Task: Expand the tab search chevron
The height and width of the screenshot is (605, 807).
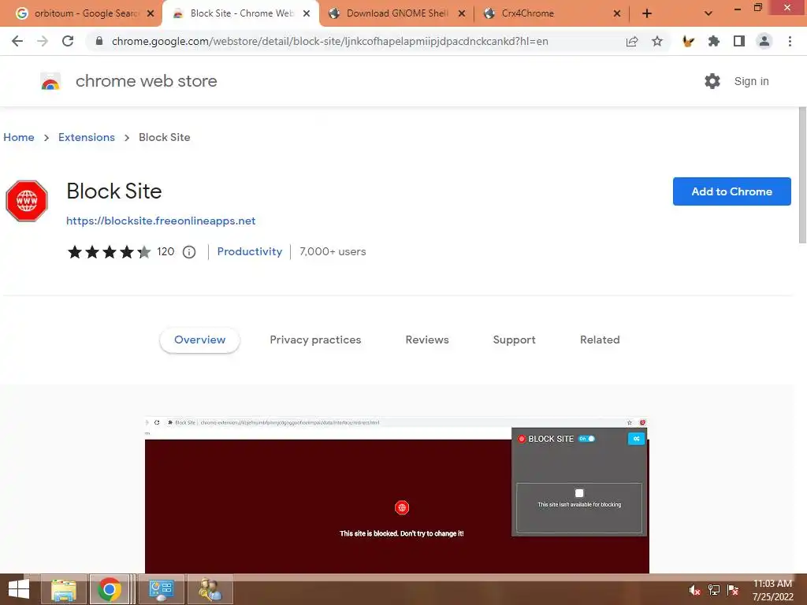Action: [x=708, y=13]
